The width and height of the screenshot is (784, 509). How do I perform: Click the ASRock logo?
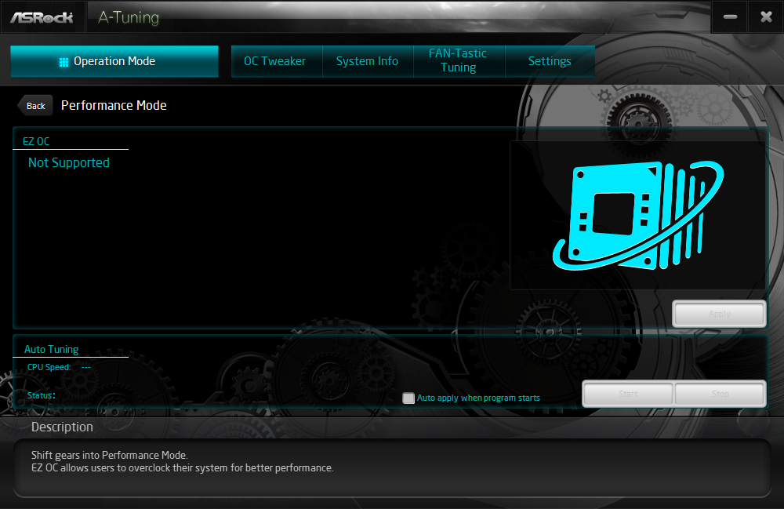click(42, 17)
